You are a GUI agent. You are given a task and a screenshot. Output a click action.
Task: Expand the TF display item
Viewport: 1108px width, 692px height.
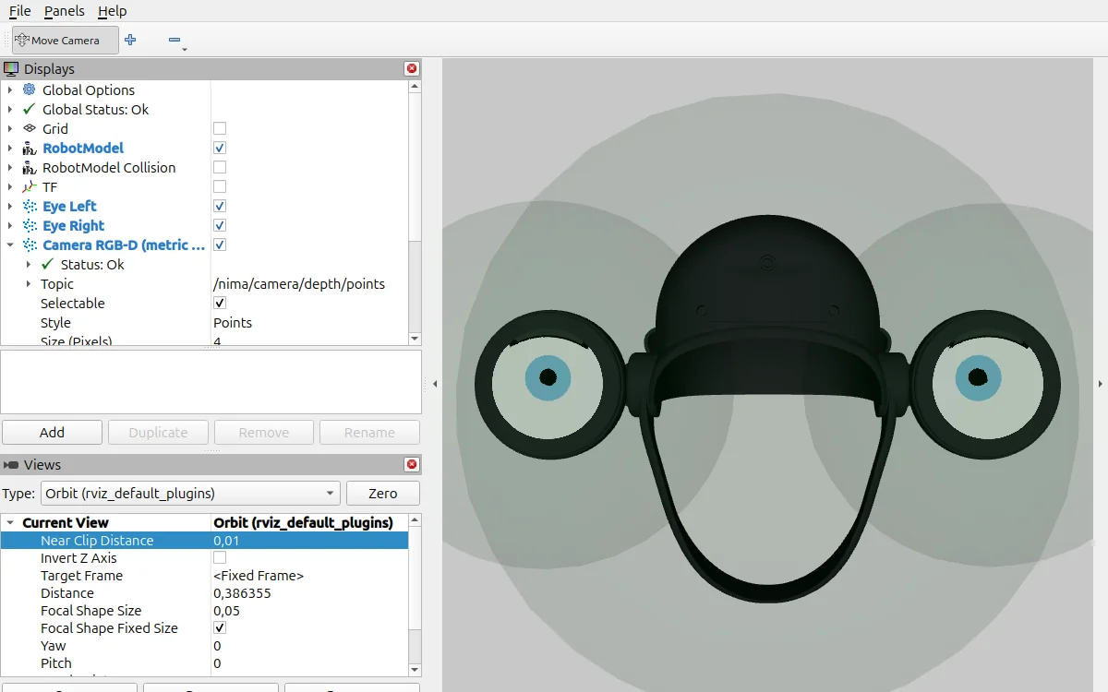(x=10, y=186)
